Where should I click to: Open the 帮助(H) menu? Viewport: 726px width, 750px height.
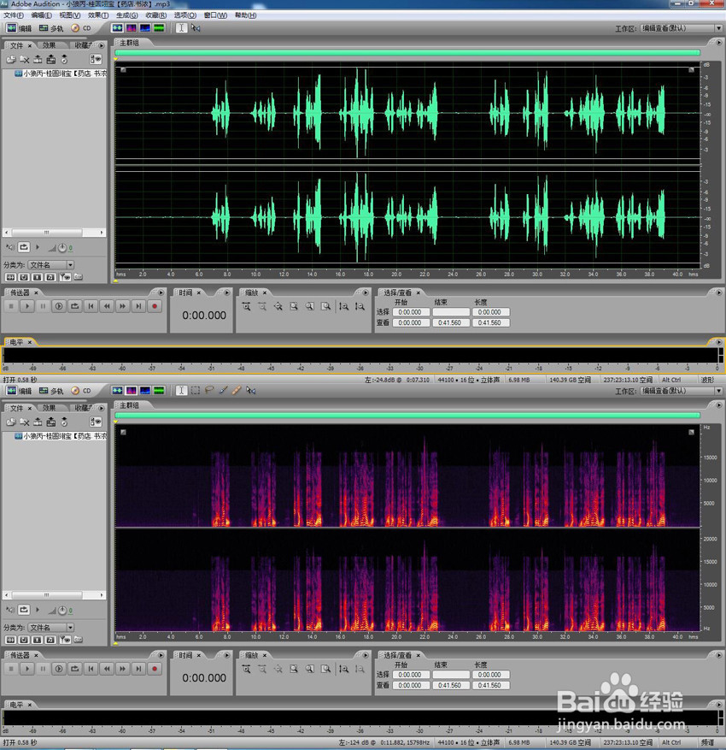pyautogui.click(x=245, y=15)
